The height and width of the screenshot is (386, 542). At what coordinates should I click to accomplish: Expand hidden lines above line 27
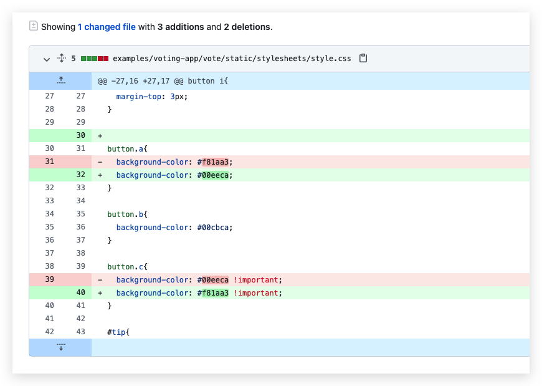pyautogui.click(x=60, y=80)
